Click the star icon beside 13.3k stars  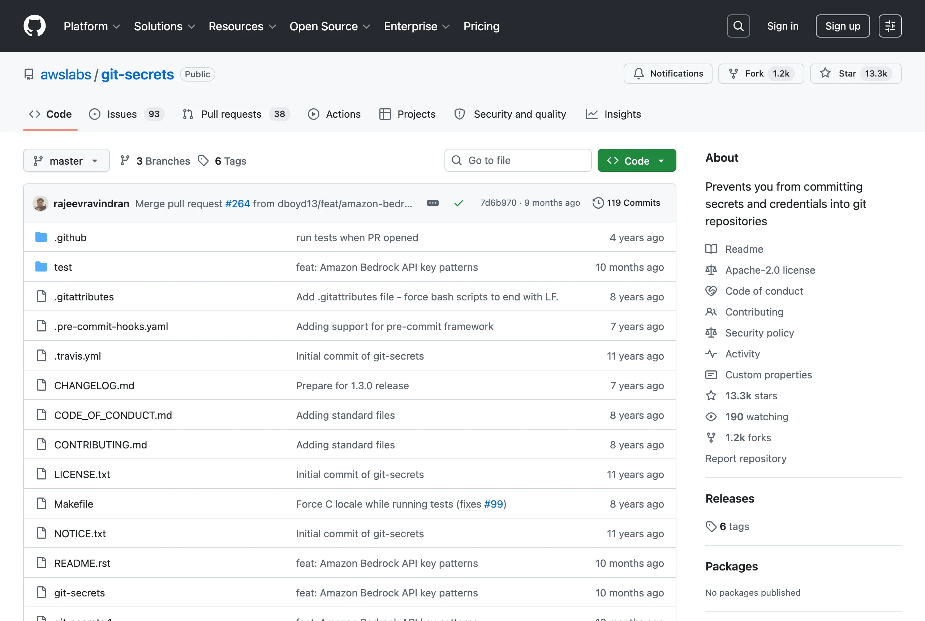(711, 396)
